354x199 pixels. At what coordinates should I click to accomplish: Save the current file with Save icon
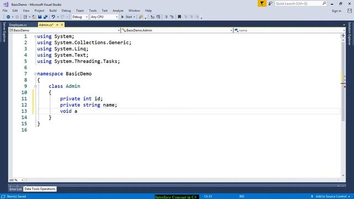[40, 17]
